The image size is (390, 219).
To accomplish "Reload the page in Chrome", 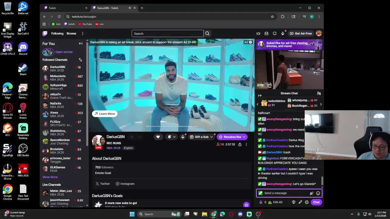I will (59, 17).
